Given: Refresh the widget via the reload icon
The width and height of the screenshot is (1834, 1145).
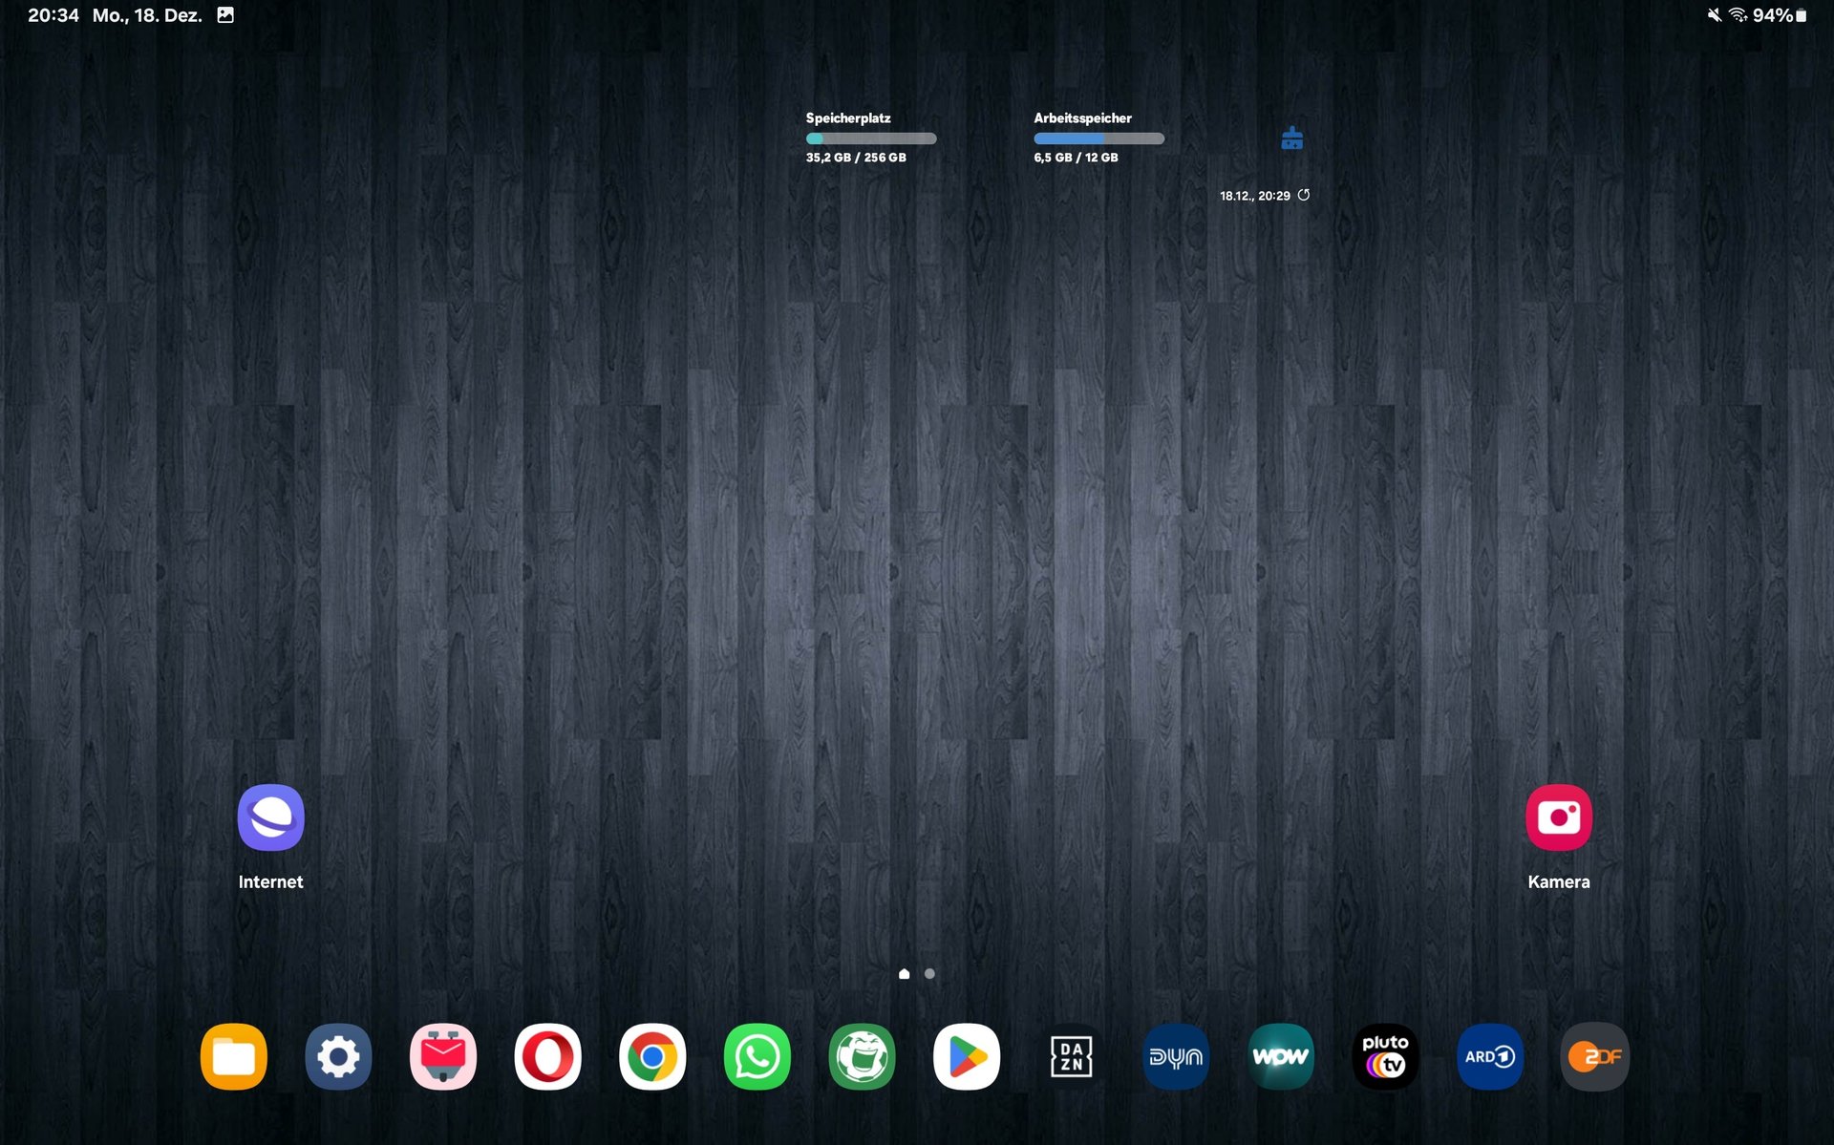Looking at the screenshot, I should [x=1304, y=195].
